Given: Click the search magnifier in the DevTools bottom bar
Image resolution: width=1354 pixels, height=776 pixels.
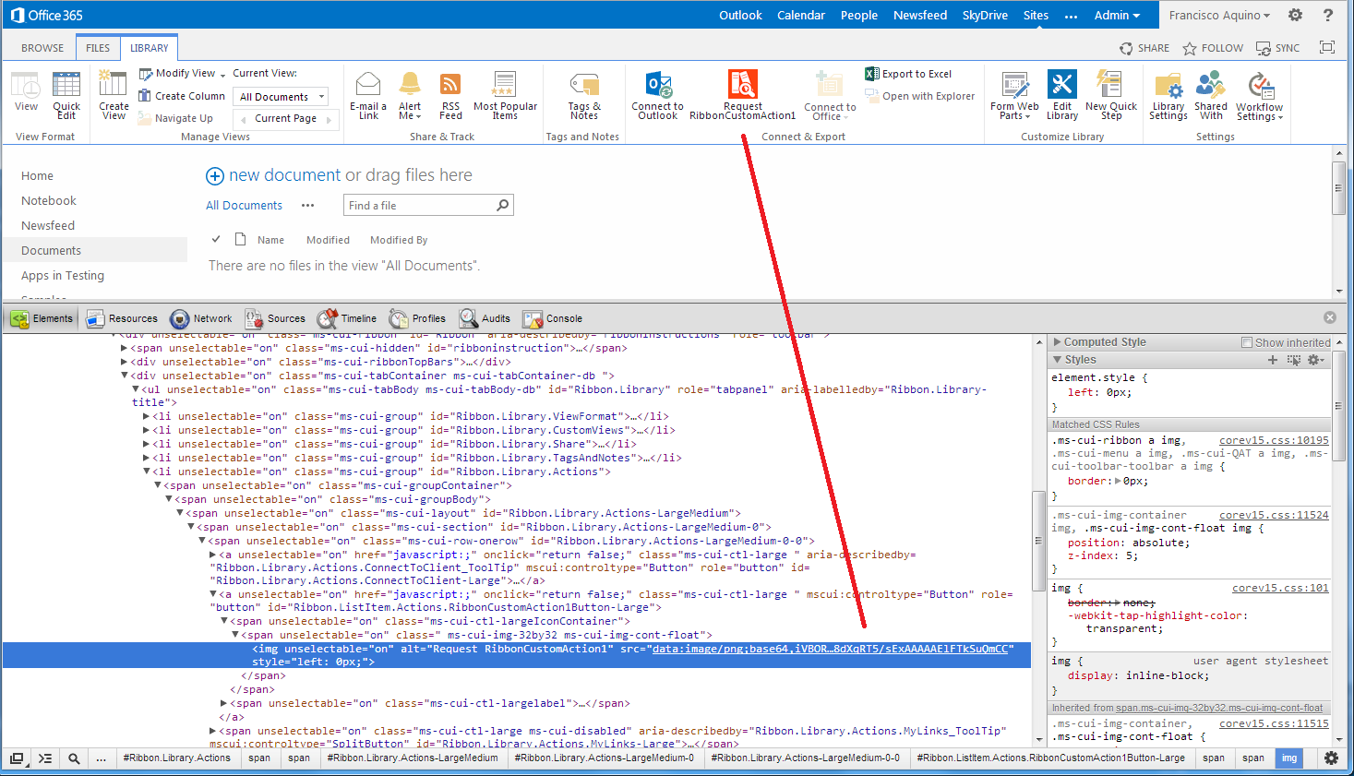Looking at the screenshot, I should click(73, 758).
